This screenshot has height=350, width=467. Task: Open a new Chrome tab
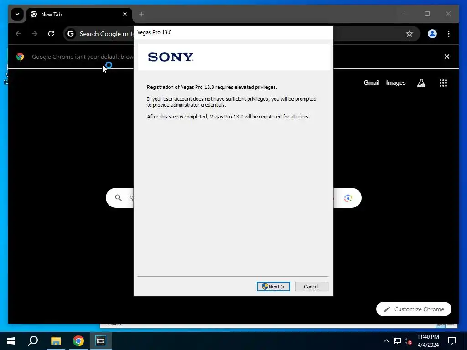coord(141,14)
